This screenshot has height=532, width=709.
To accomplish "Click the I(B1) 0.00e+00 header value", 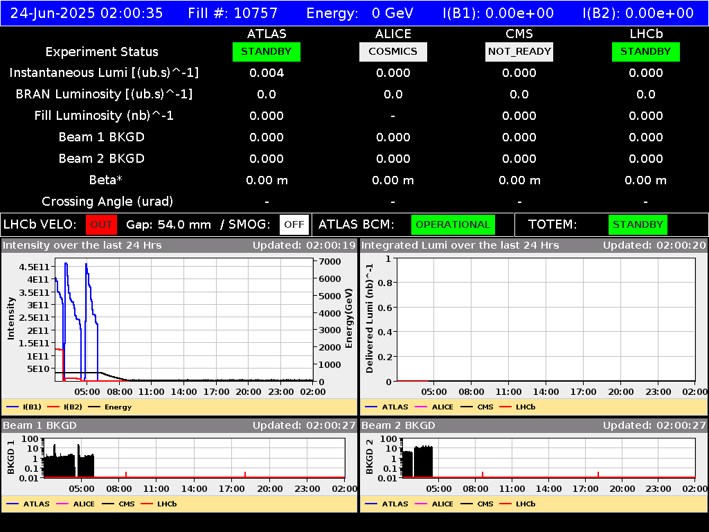I will (x=499, y=13).
